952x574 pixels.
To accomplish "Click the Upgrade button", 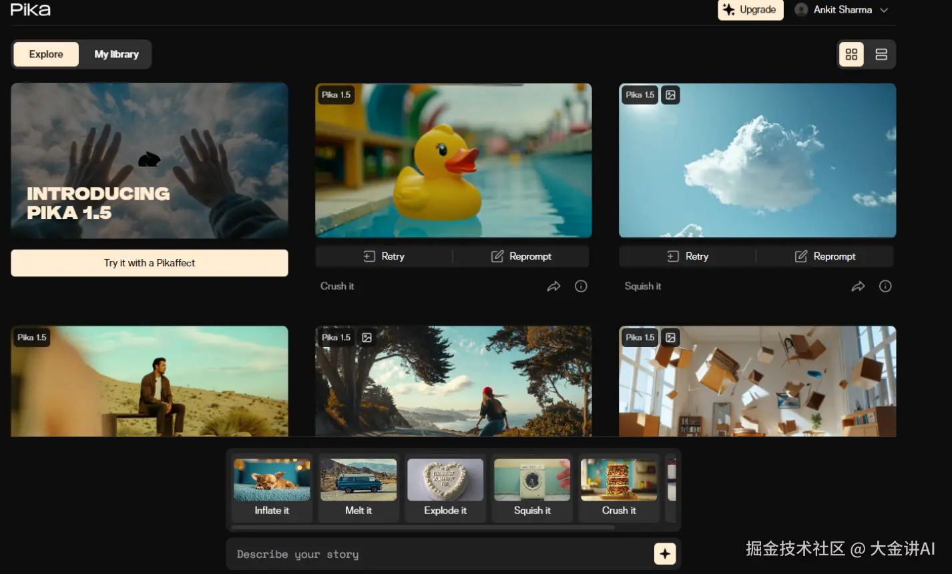I will click(750, 10).
